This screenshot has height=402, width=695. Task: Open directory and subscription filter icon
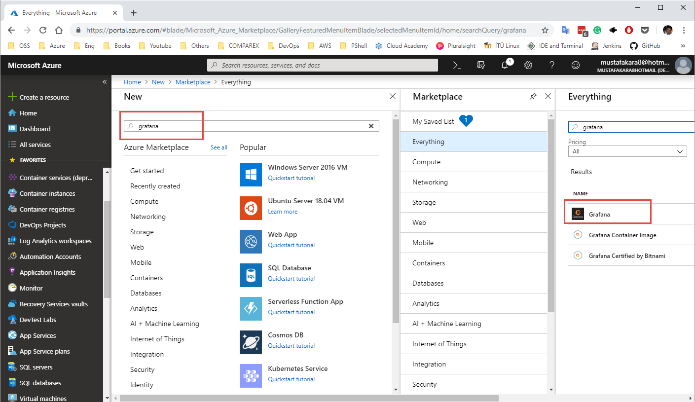click(x=481, y=65)
